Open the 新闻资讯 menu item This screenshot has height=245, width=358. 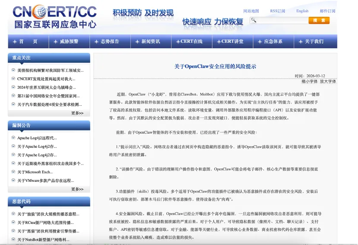coord(151,41)
